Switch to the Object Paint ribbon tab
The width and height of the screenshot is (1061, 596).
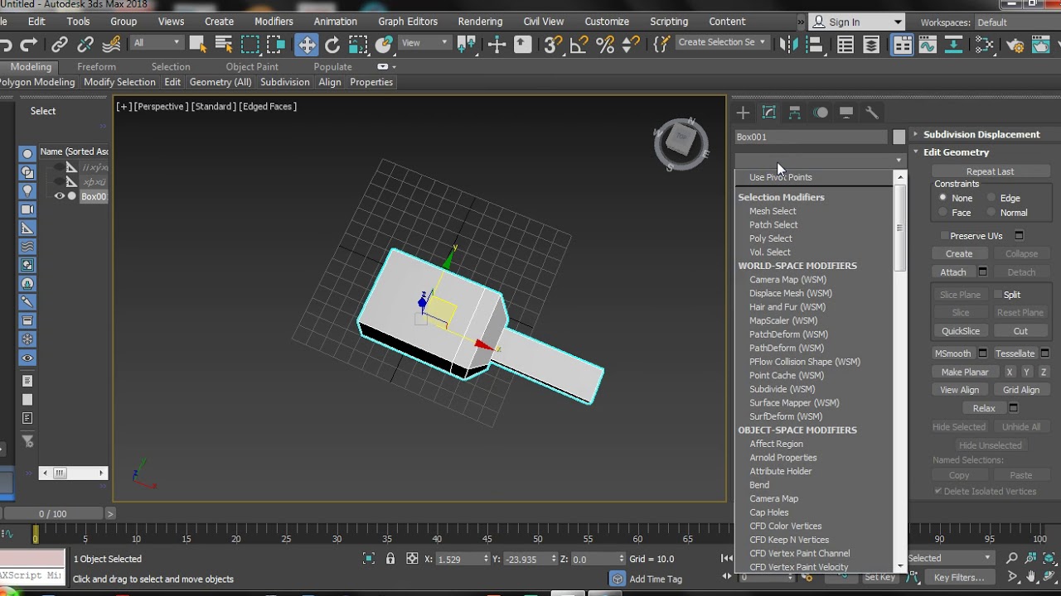252,66
